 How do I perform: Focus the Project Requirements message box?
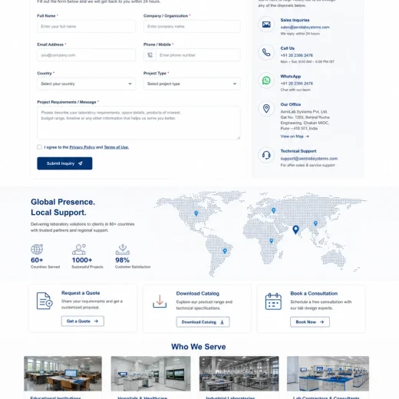(139, 123)
